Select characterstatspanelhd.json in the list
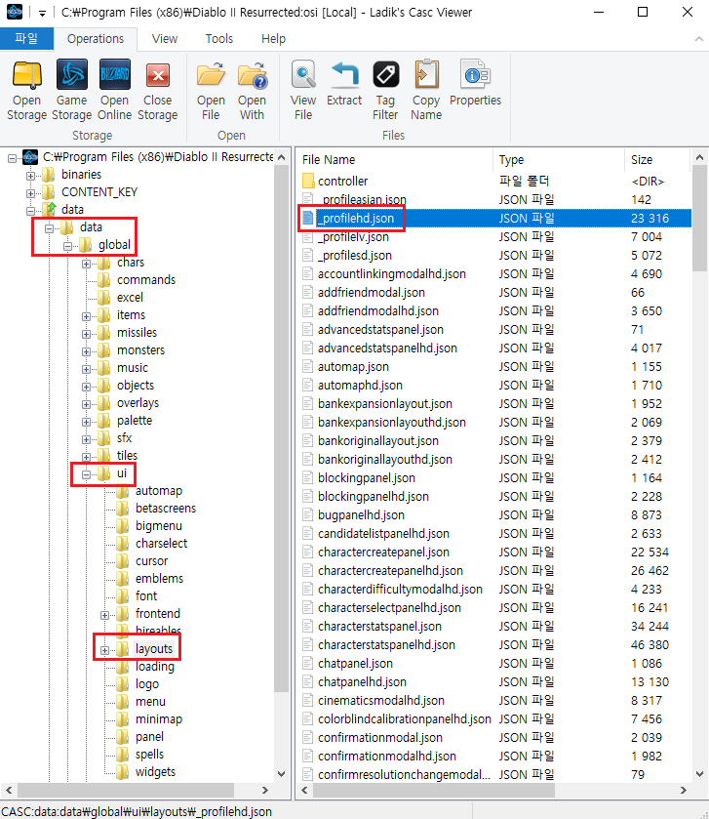 pos(386,645)
